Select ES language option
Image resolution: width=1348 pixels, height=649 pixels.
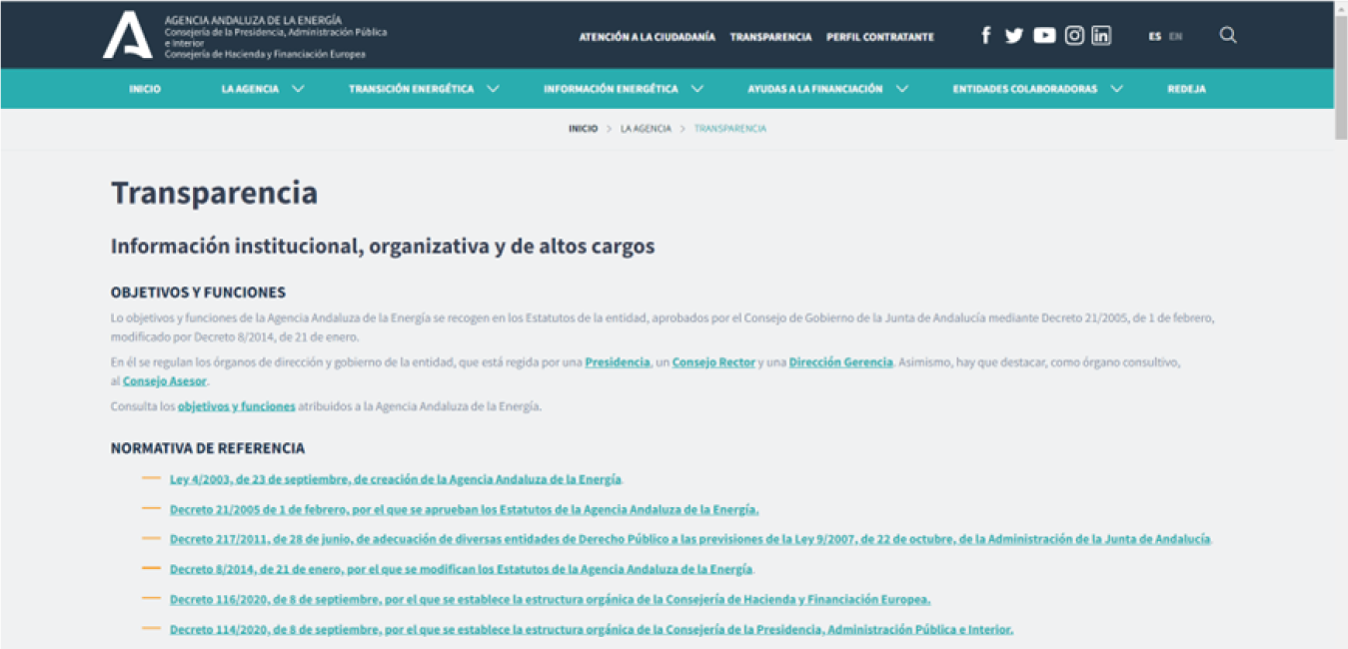(x=1154, y=36)
